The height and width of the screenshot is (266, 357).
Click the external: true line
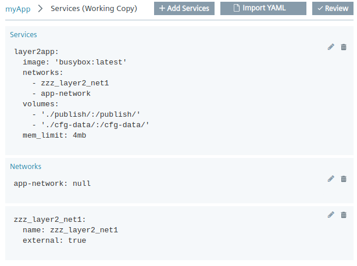(x=54, y=240)
